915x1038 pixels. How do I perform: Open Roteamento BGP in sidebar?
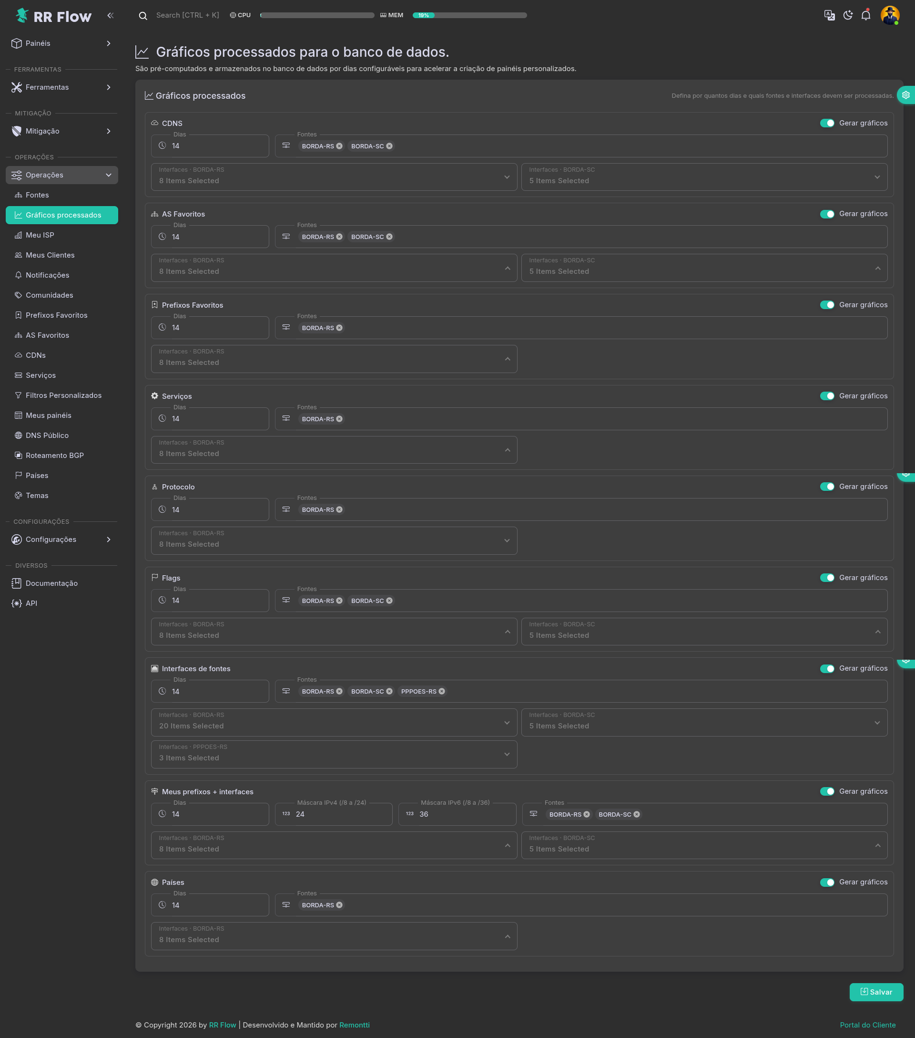click(55, 456)
